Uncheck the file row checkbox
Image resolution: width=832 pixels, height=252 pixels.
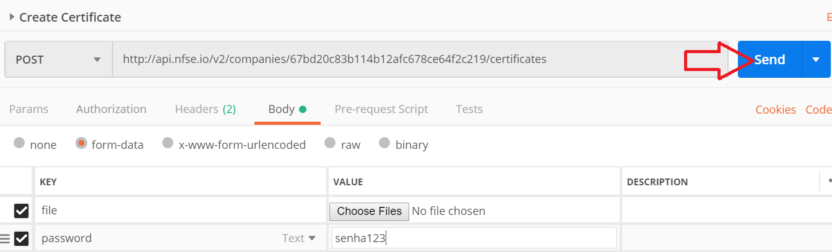click(x=22, y=211)
